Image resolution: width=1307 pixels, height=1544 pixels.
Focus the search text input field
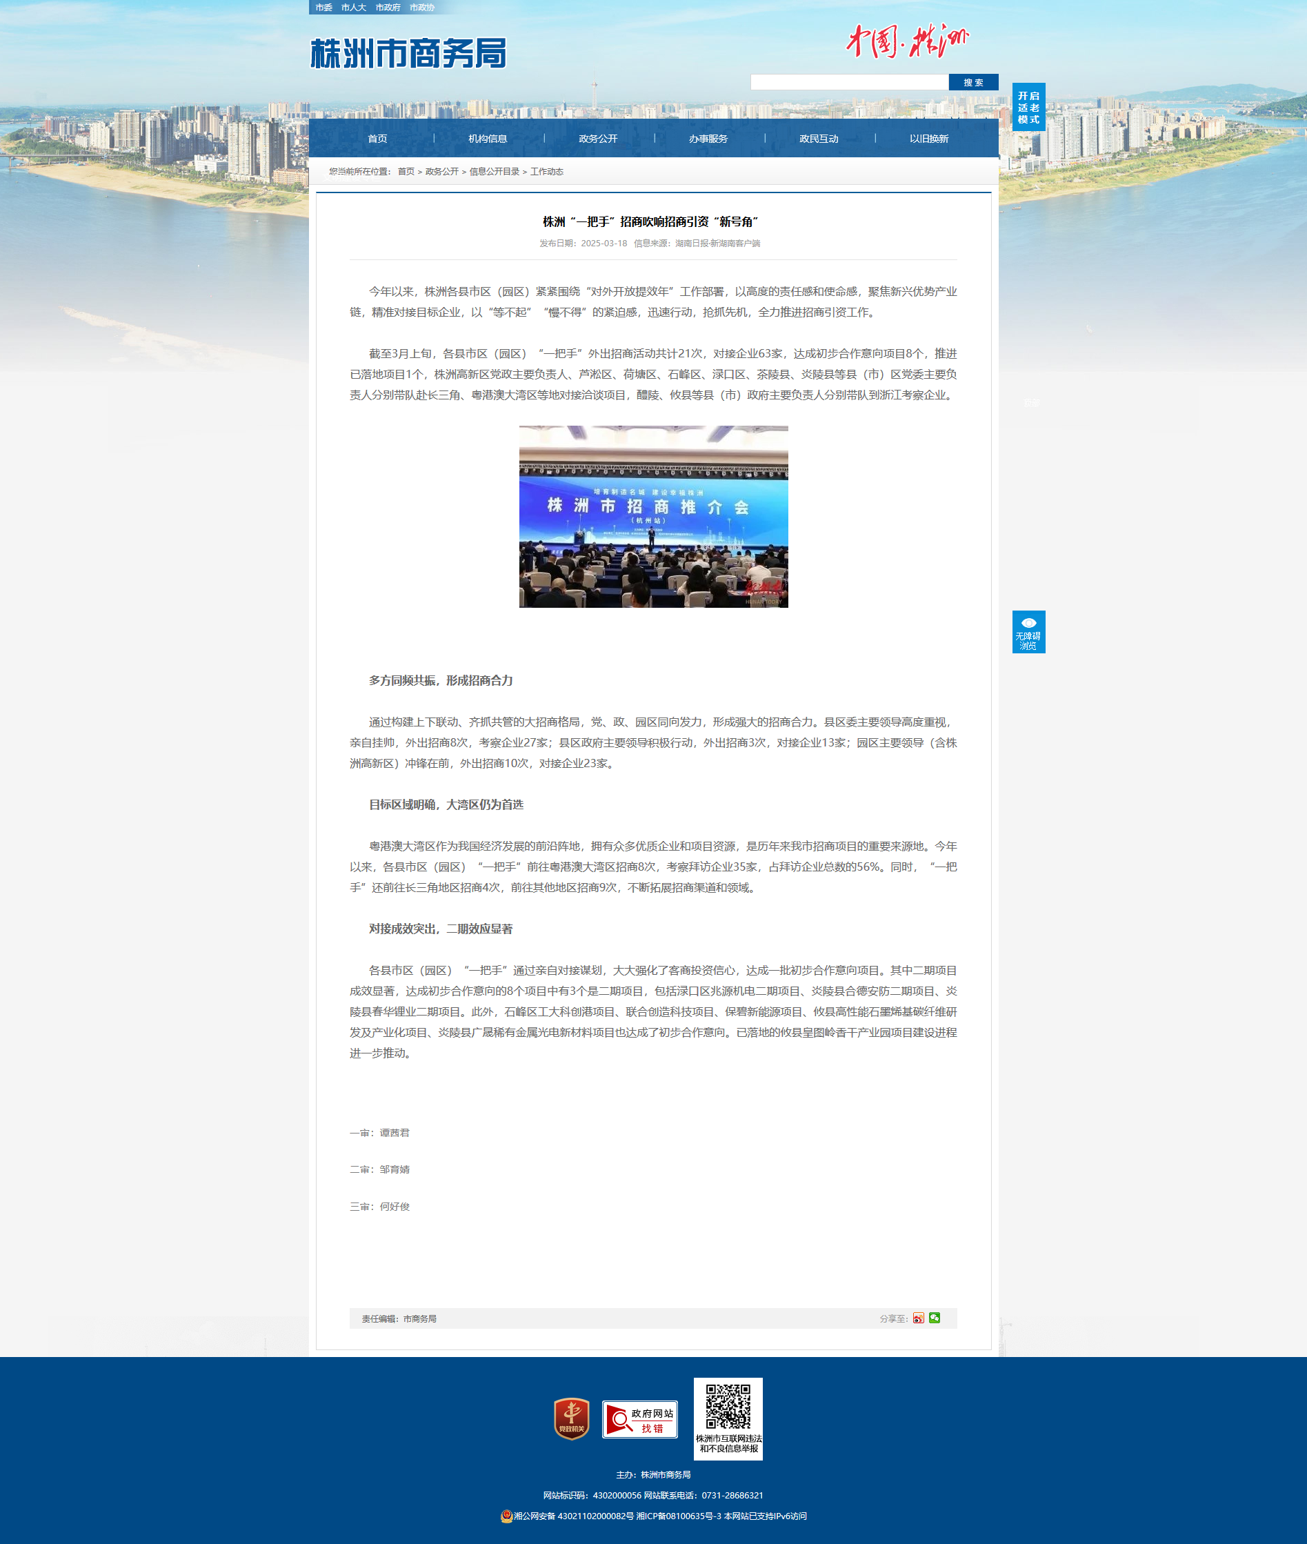849,82
